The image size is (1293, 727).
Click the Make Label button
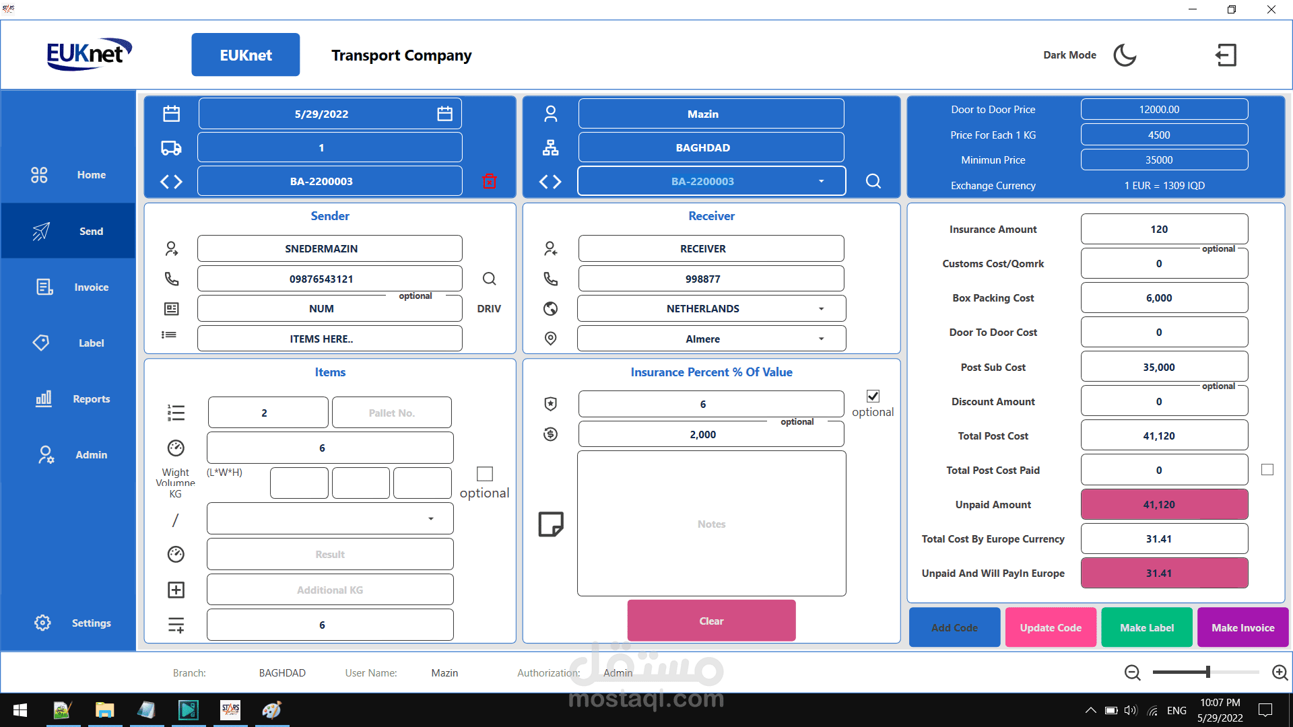tap(1147, 627)
